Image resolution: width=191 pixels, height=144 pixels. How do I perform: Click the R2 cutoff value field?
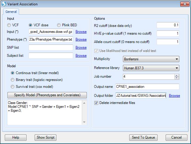[x=168, y=25]
